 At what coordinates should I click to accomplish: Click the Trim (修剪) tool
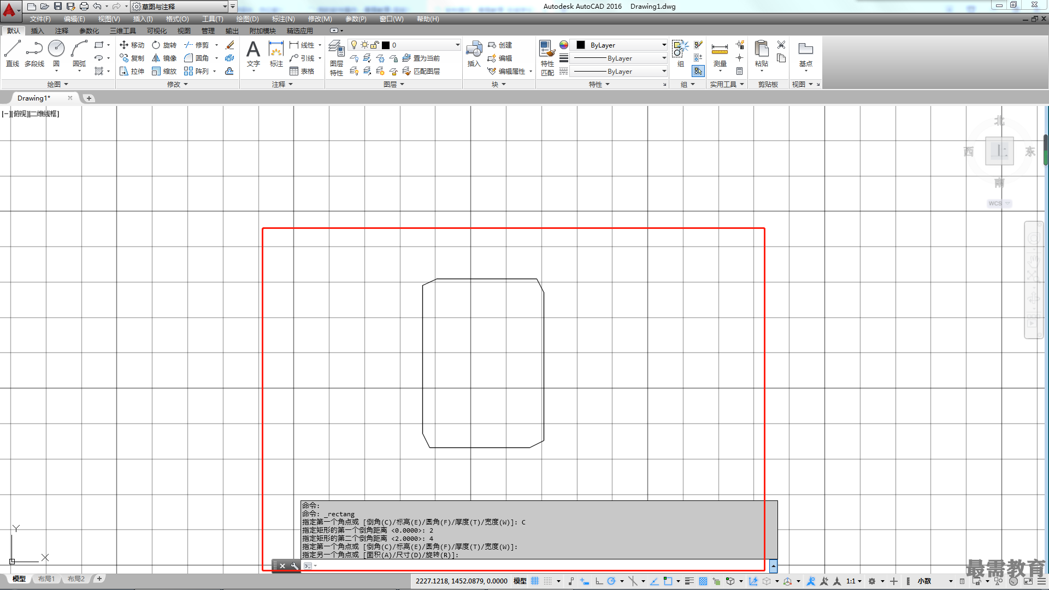click(x=196, y=45)
